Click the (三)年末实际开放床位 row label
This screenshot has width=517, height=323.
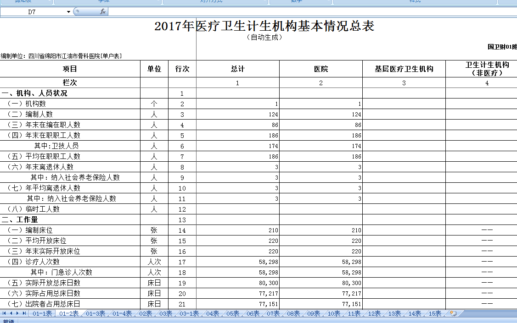44,251
